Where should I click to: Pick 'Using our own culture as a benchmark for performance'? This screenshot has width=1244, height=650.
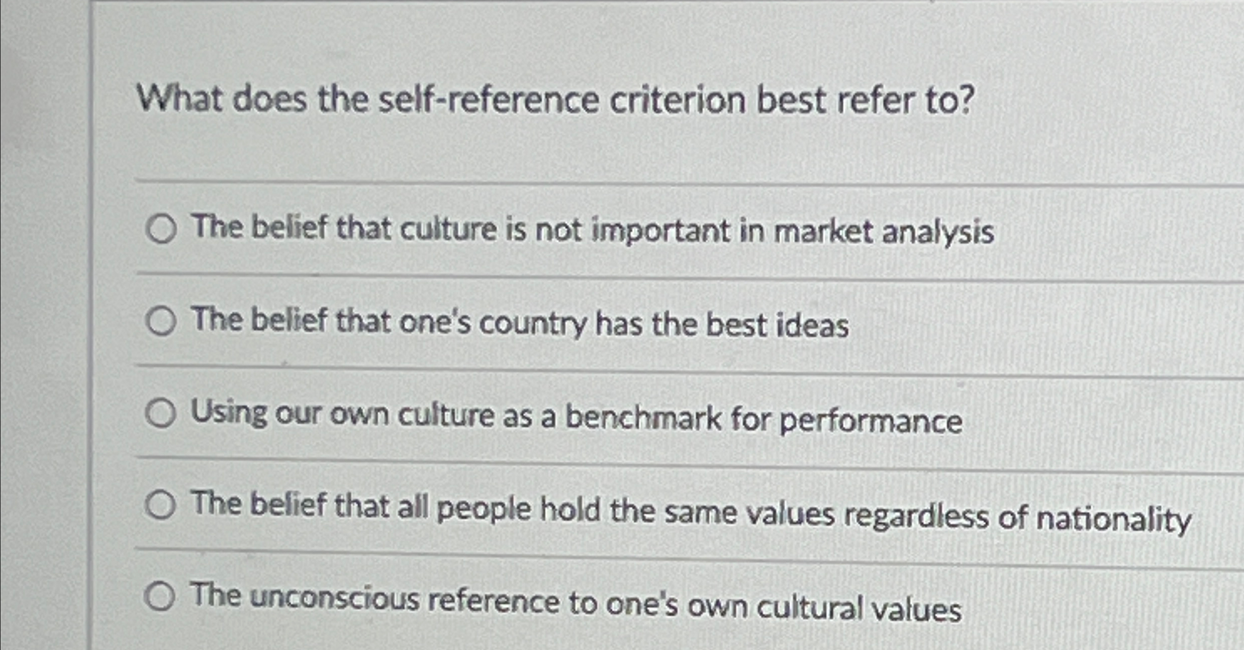160,413
